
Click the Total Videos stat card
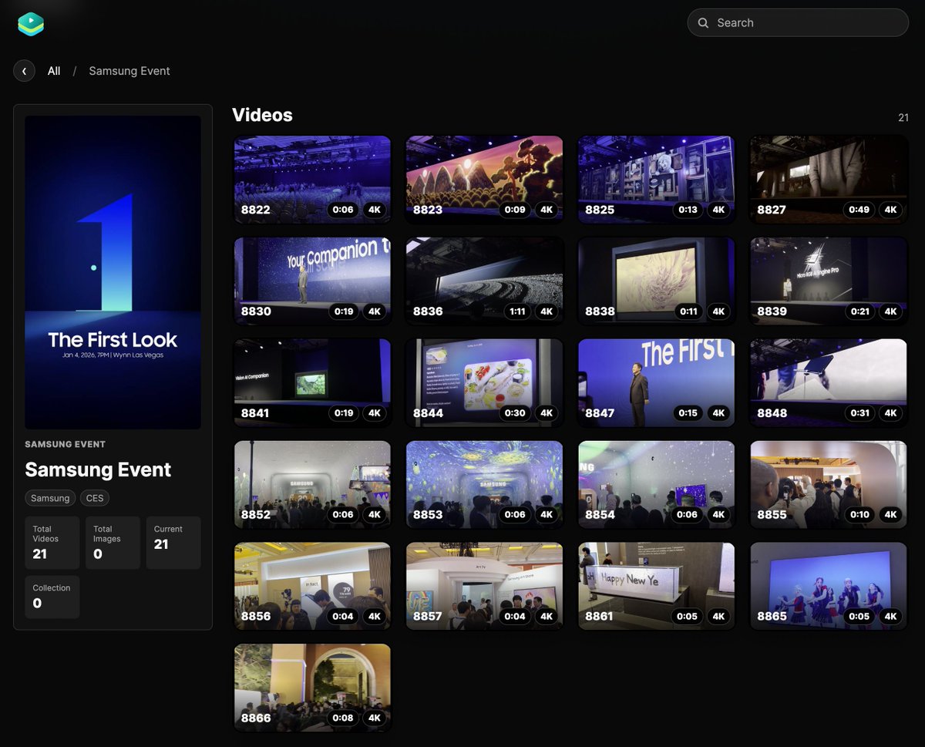[52, 543]
